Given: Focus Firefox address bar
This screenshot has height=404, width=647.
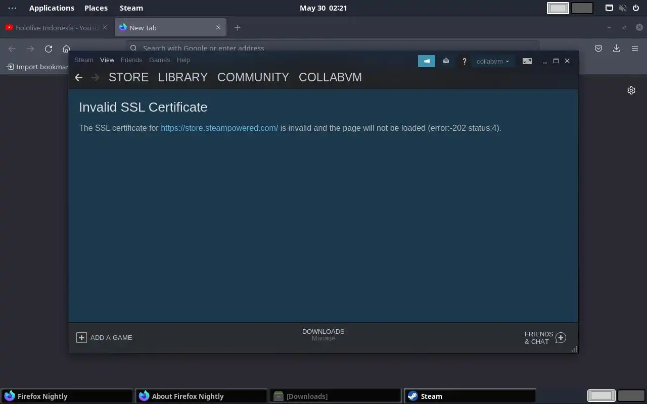Looking at the screenshot, I should point(332,48).
